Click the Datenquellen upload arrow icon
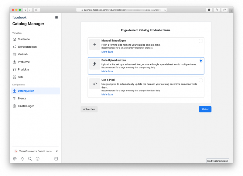 14,91
